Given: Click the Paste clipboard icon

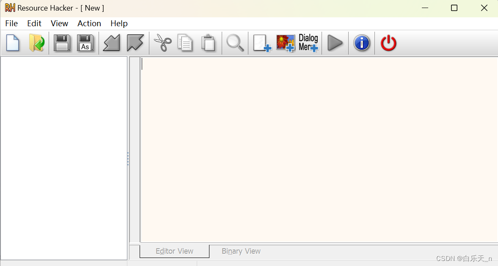Looking at the screenshot, I should click(x=208, y=43).
